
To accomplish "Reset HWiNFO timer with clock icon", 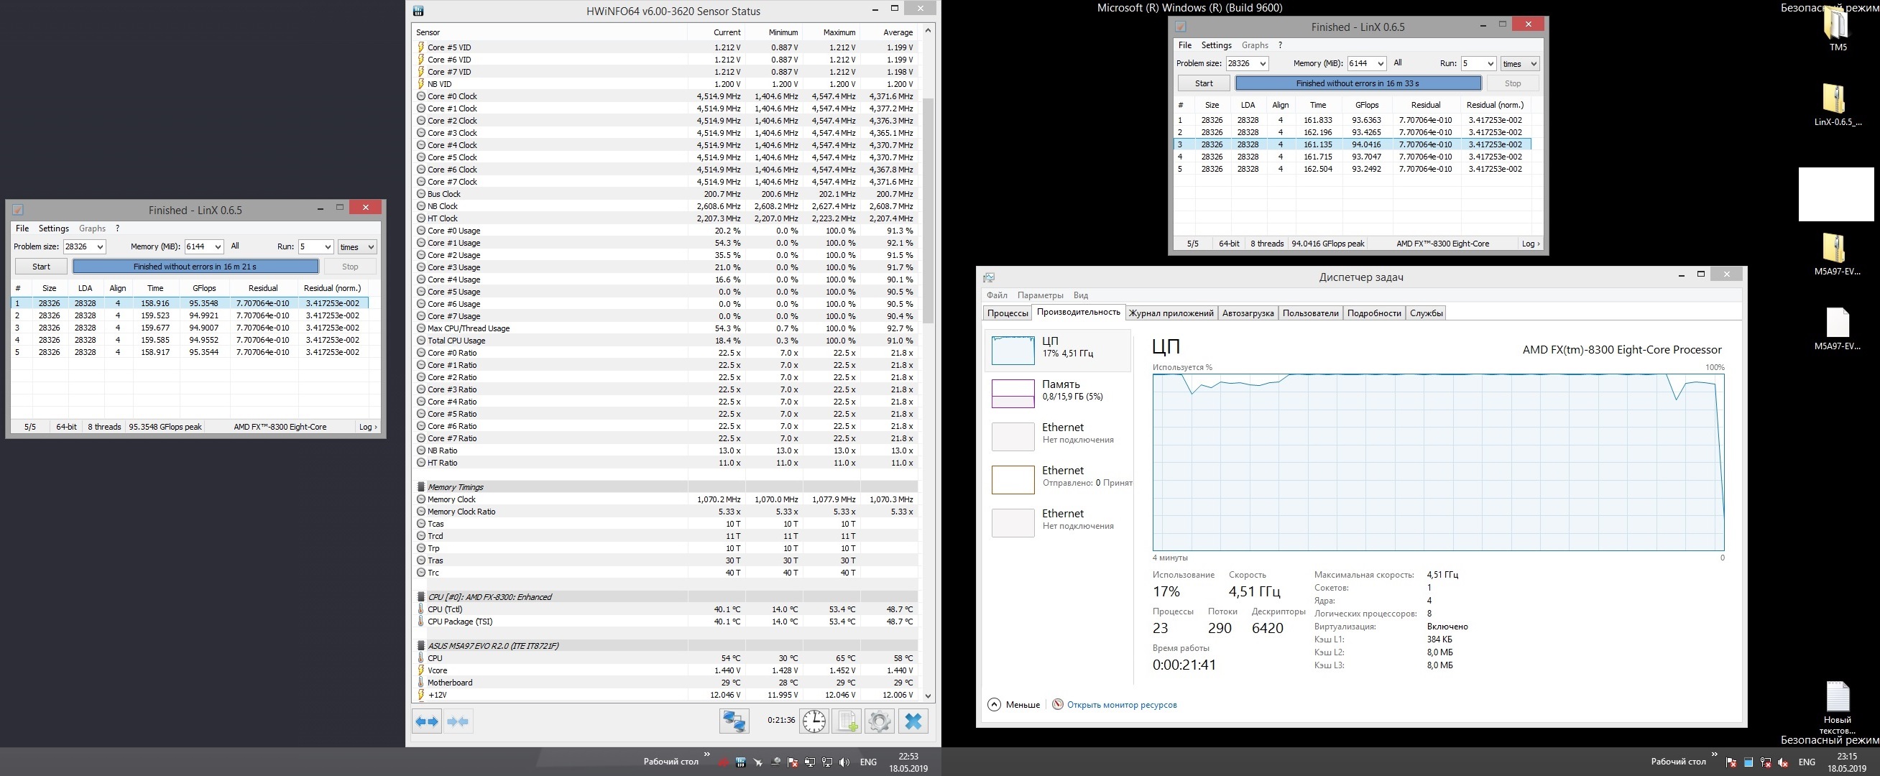I will 814,721.
